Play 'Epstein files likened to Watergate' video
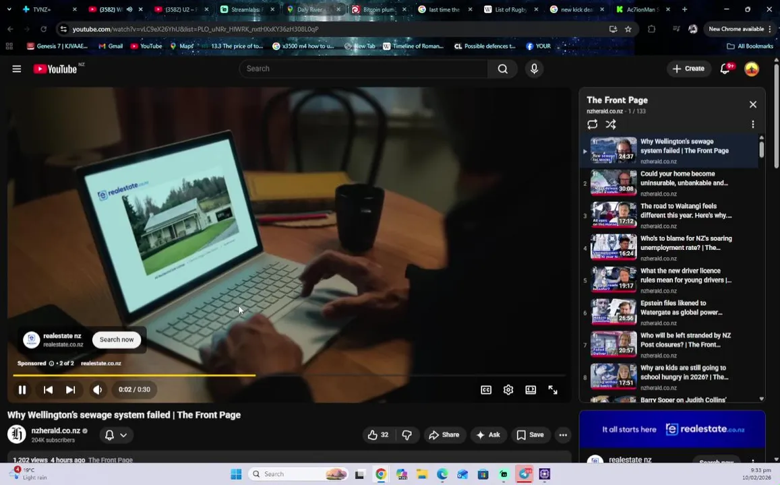This screenshot has width=780, height=485. coord(669,312)
